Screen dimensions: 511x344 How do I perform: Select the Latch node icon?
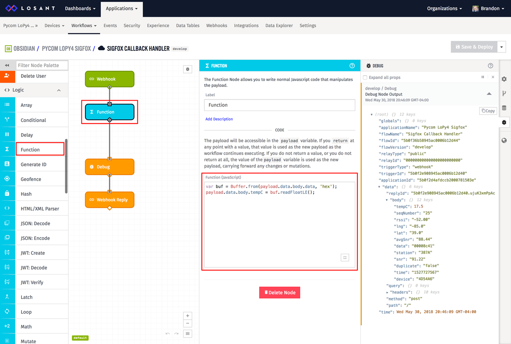tap(7, 297)
